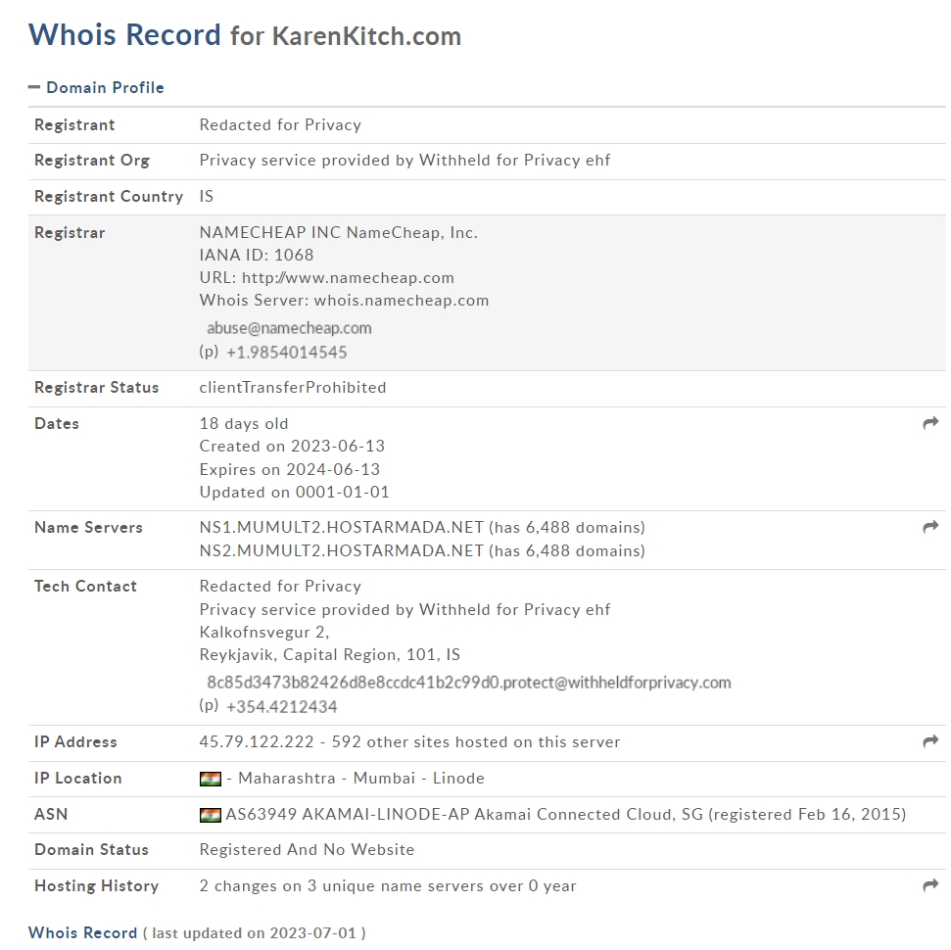Click the share arrow in IP Address row
Image resolution: width=951 pixels, height=950 pixels.
click(930, 741)
